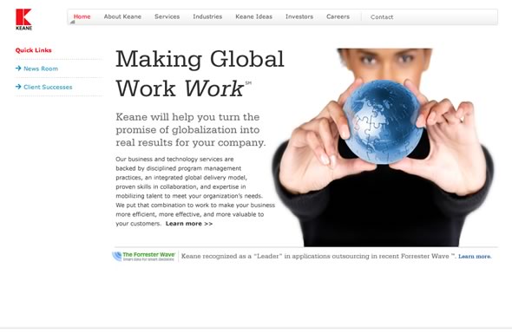Viewport: 512px width, 333px height.
Task: Click Learn more >> after the paragraph
Action: [x=189, y=224]
